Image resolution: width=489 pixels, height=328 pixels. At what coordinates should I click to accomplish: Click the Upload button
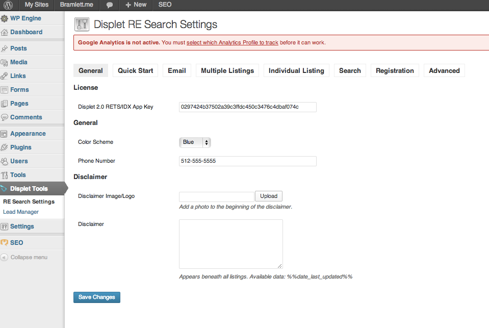click(269, 196)
